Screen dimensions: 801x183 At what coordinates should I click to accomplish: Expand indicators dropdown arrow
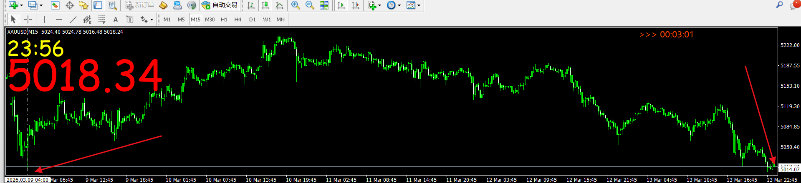tap(380, 5)
